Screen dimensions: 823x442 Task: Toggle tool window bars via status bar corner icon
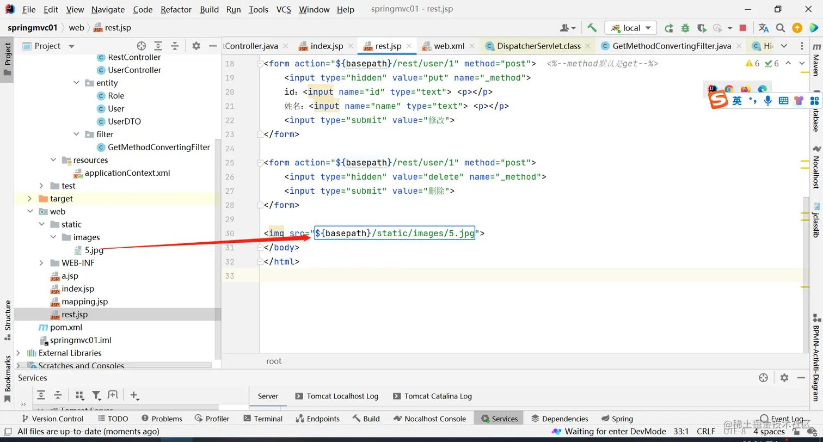7,432
